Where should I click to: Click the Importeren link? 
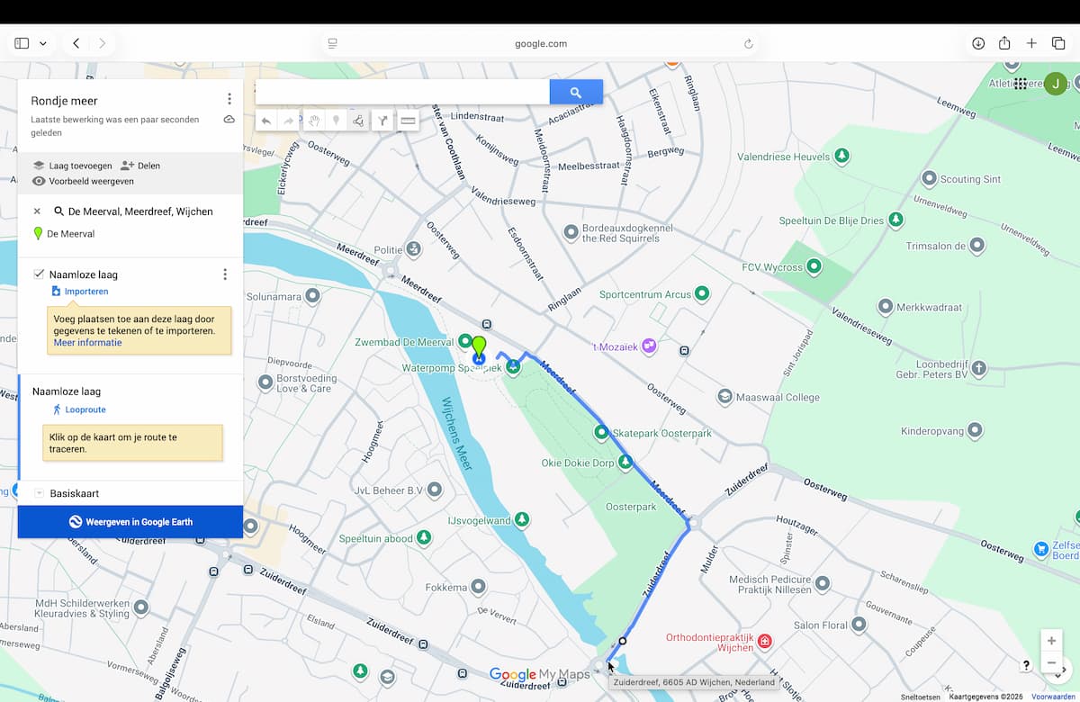tap(79, 292)
